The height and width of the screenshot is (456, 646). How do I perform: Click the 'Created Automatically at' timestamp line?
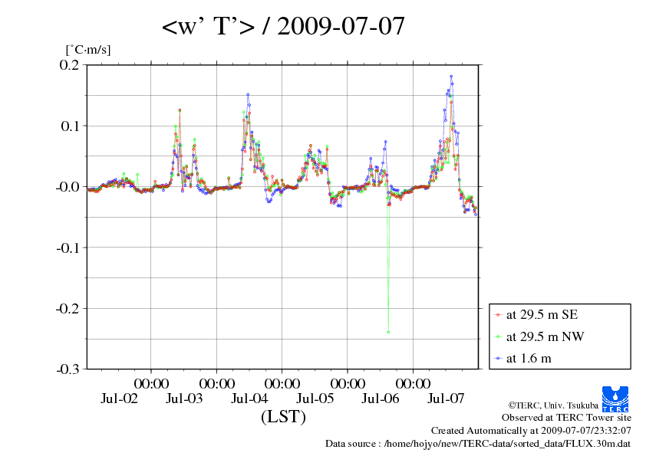point(531,431)
